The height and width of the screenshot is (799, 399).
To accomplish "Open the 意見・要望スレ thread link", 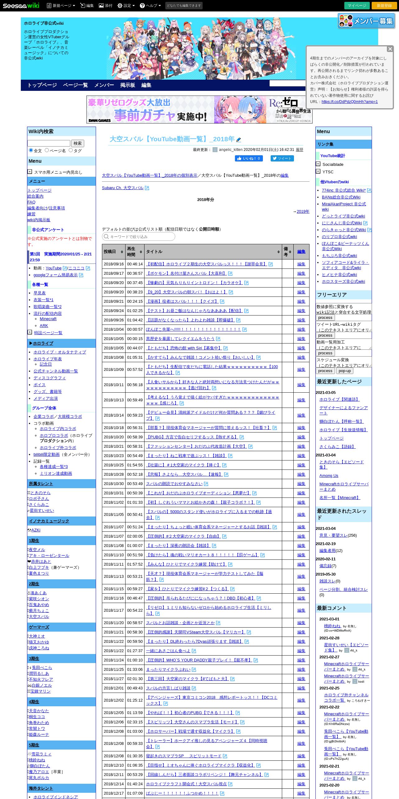I will [x=333, y=535].
